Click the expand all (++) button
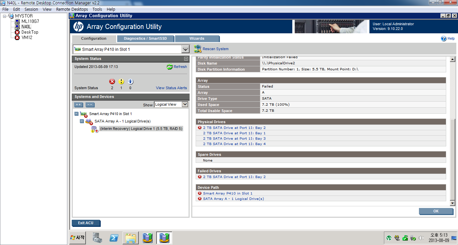 pyautogui.click(x=78, y=105)
